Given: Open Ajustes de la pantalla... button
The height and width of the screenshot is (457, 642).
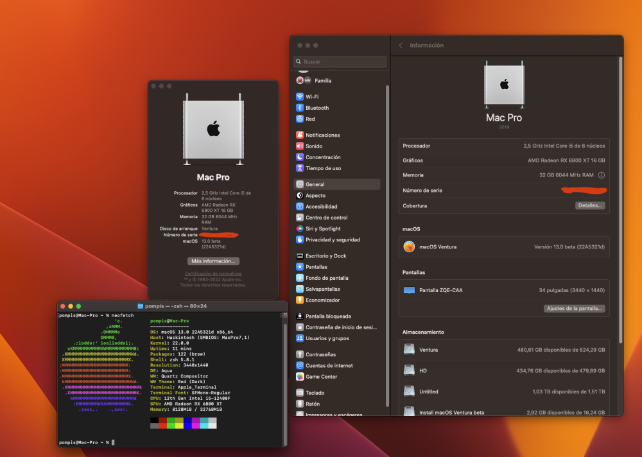Looking at the screenshot, I should (574, 308).
